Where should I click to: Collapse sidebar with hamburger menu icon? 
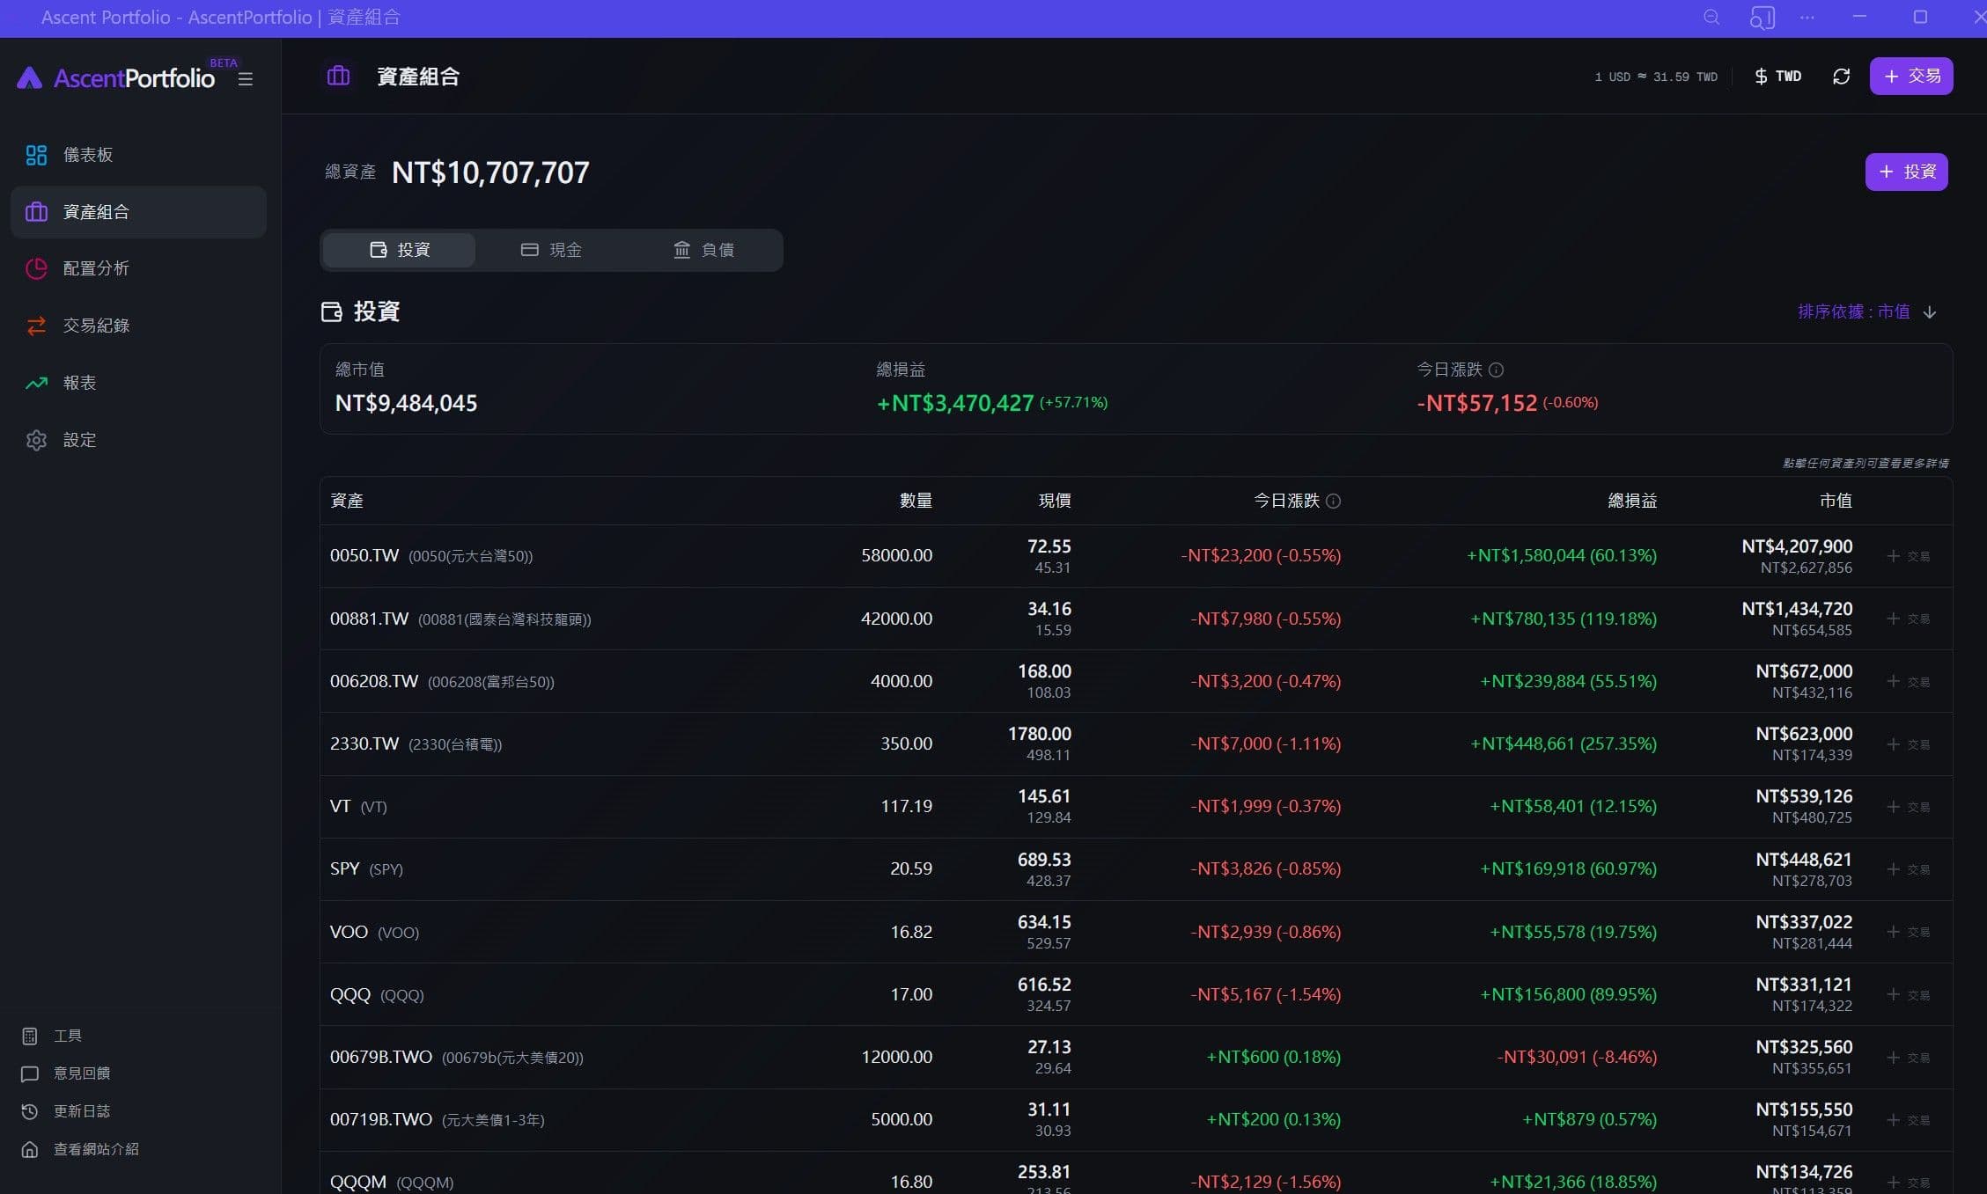click(246, 79)
